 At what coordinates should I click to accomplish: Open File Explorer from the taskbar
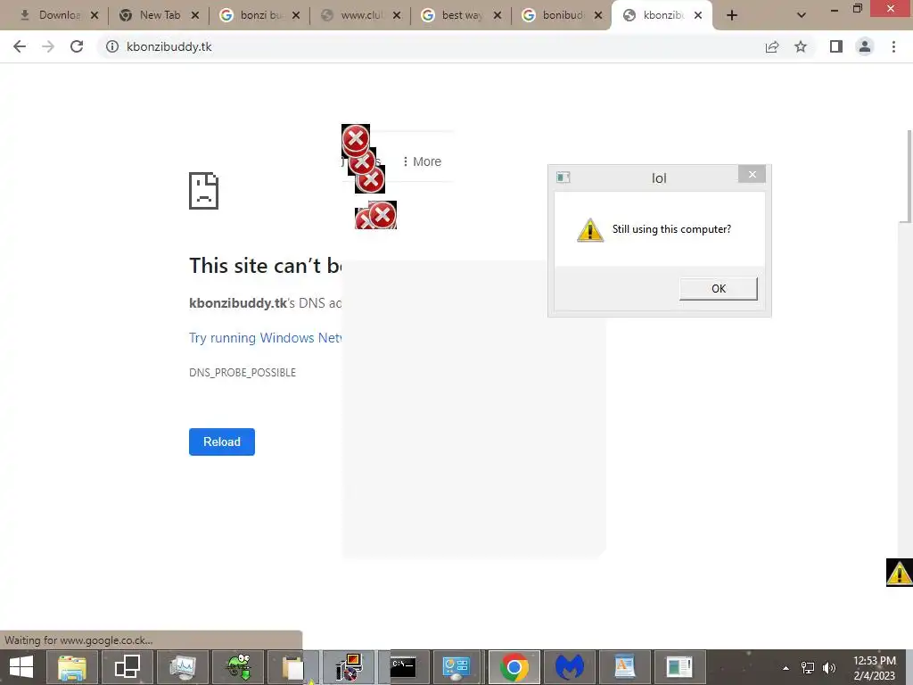coord(71,667)
